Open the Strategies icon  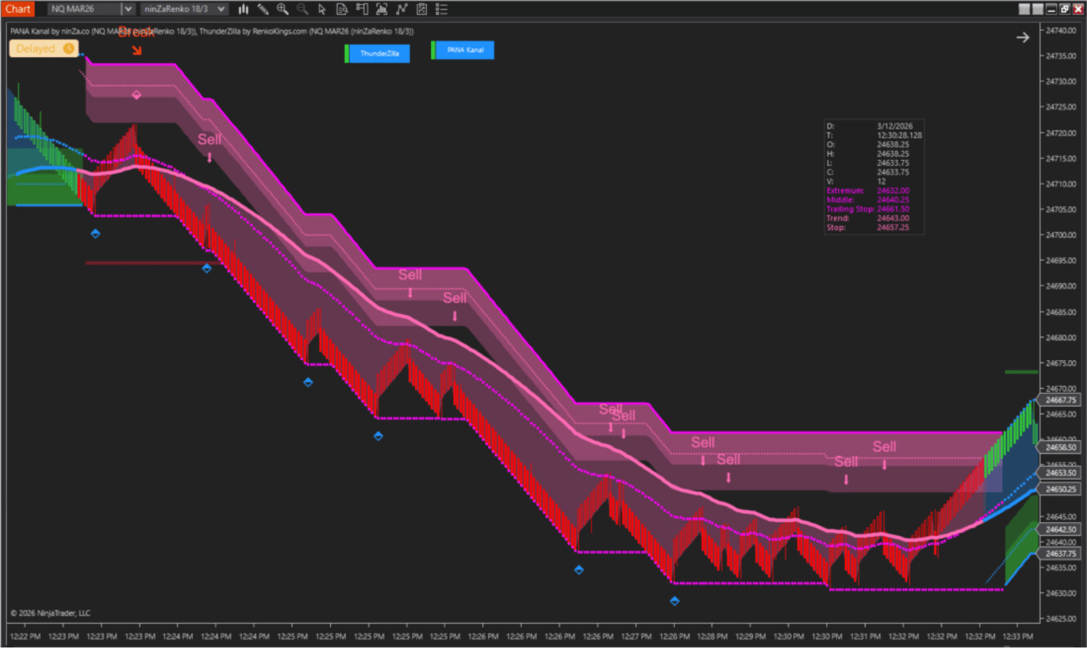tap(421, 9)
